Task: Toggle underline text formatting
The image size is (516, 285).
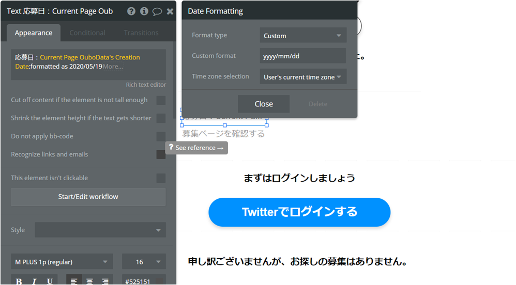Action: [x=50, y=281]
